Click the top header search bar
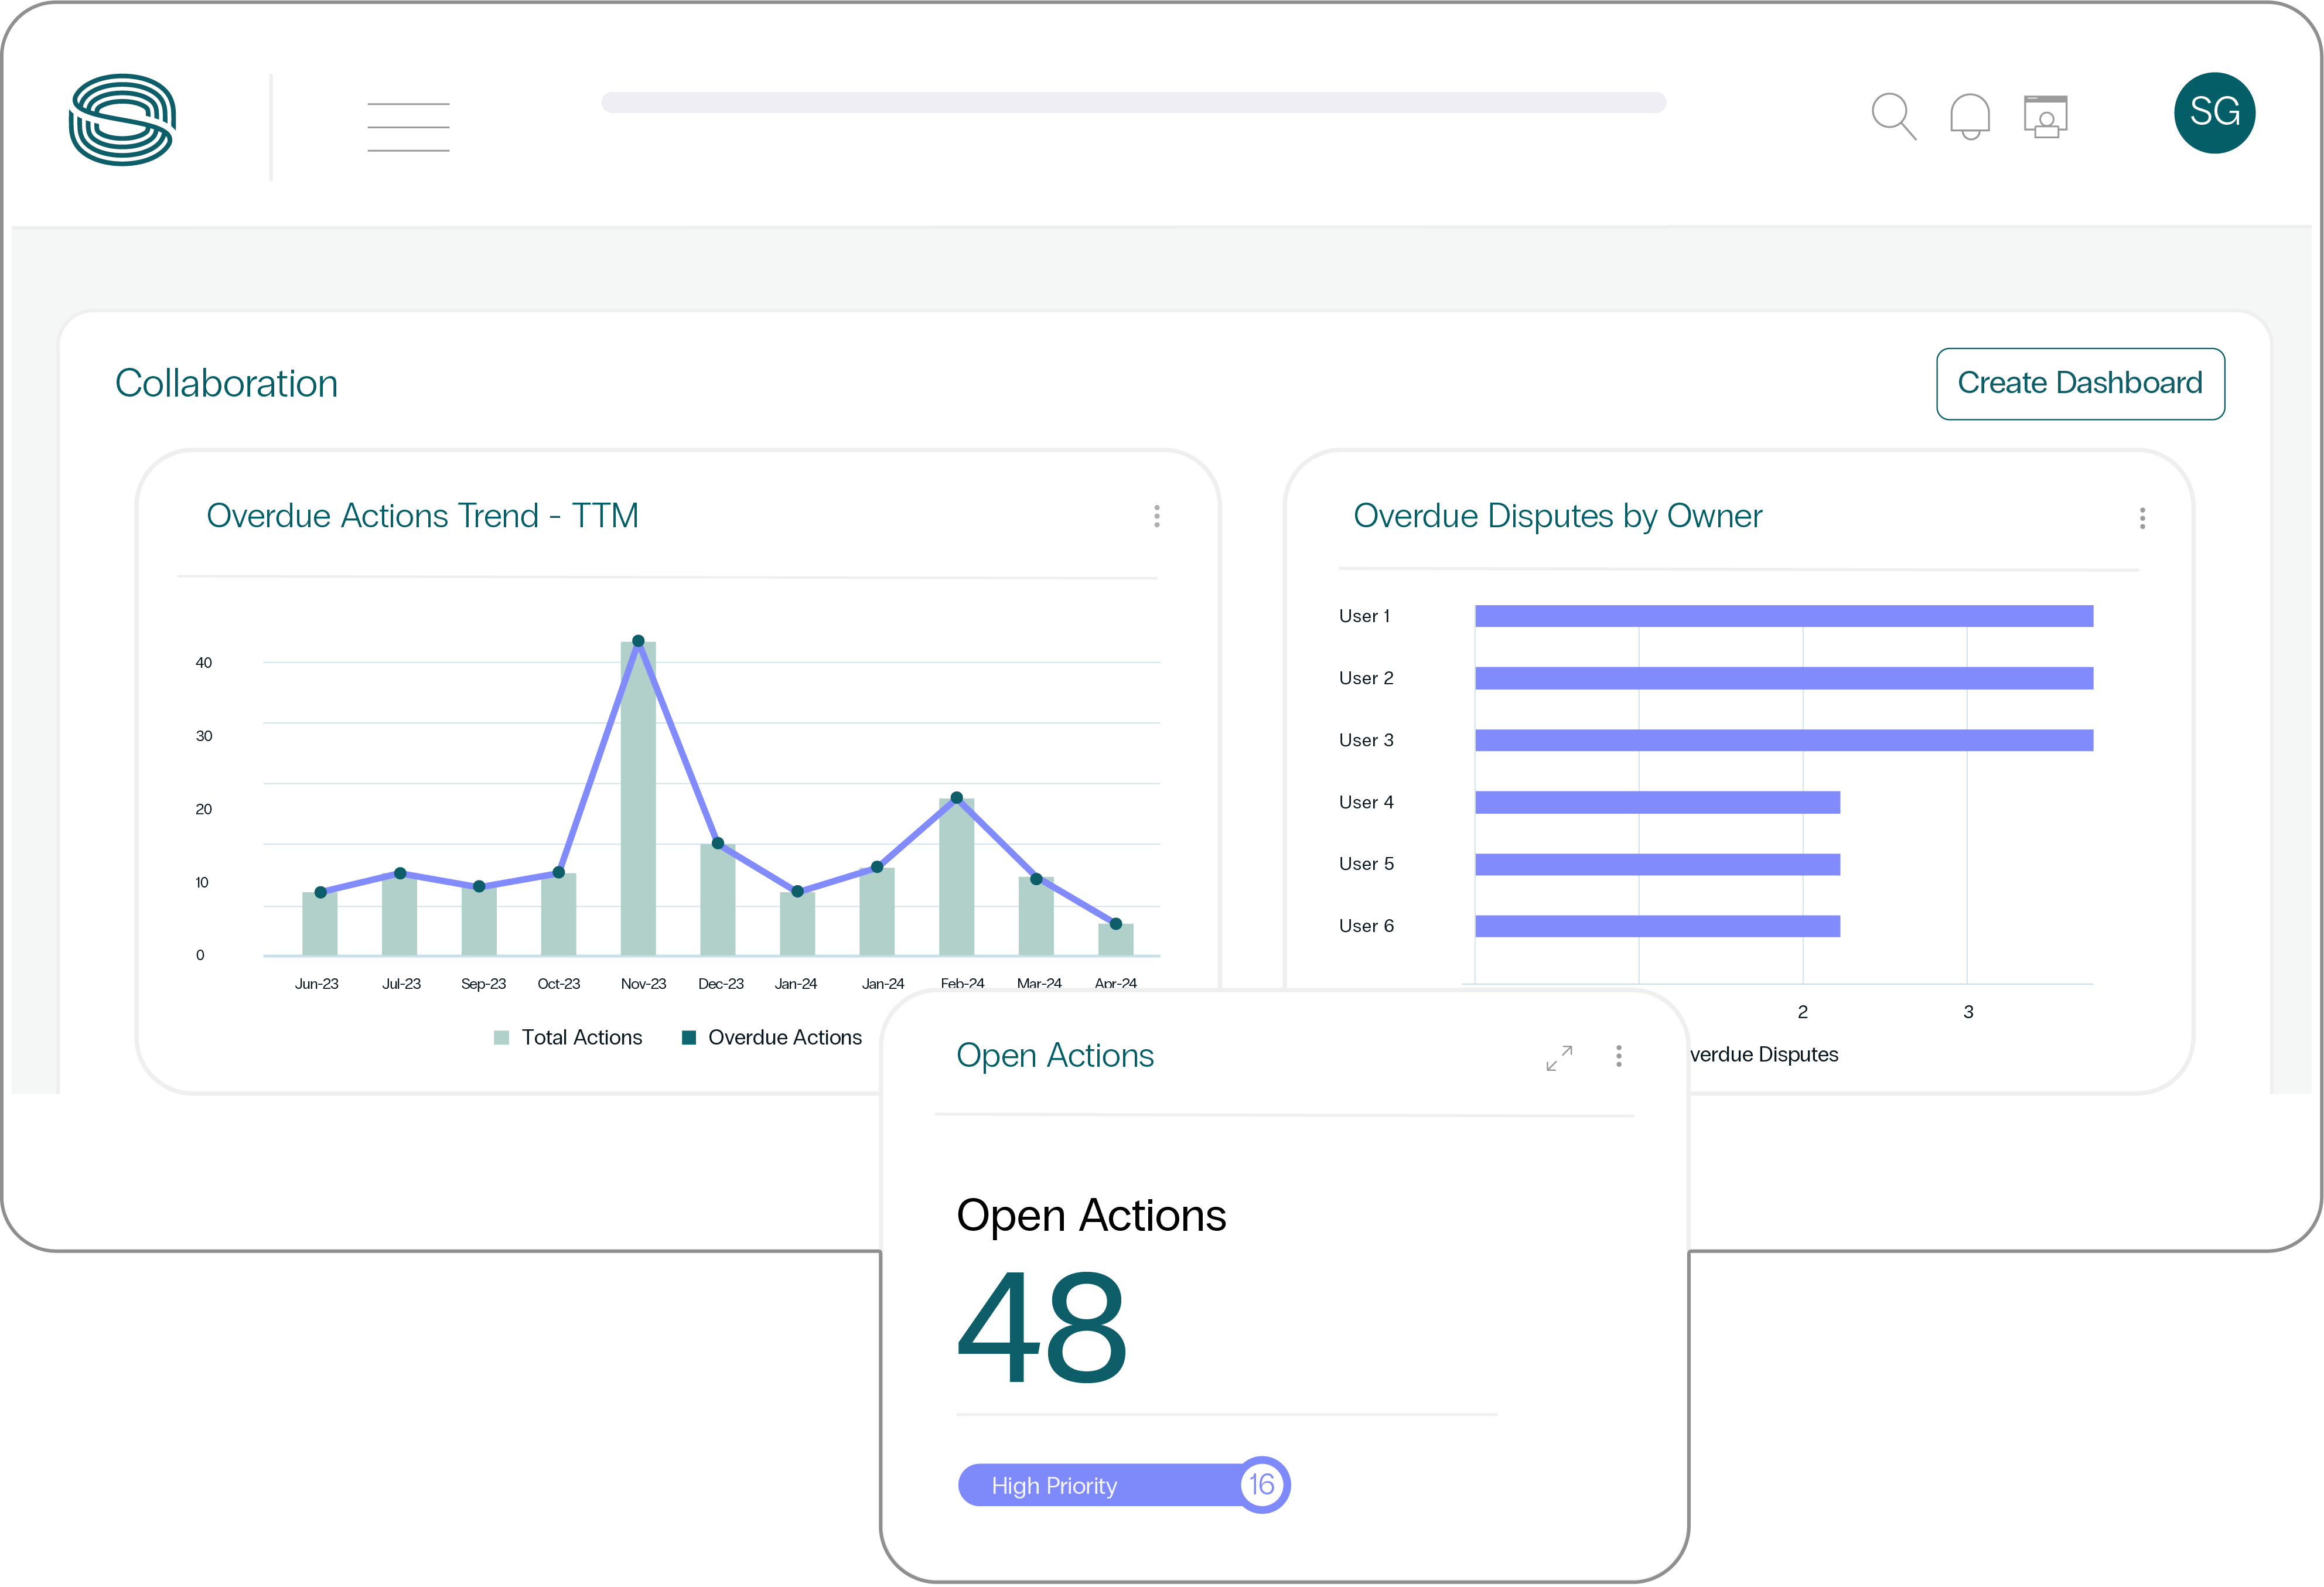2324x1587 pixels. (1133, 102)
